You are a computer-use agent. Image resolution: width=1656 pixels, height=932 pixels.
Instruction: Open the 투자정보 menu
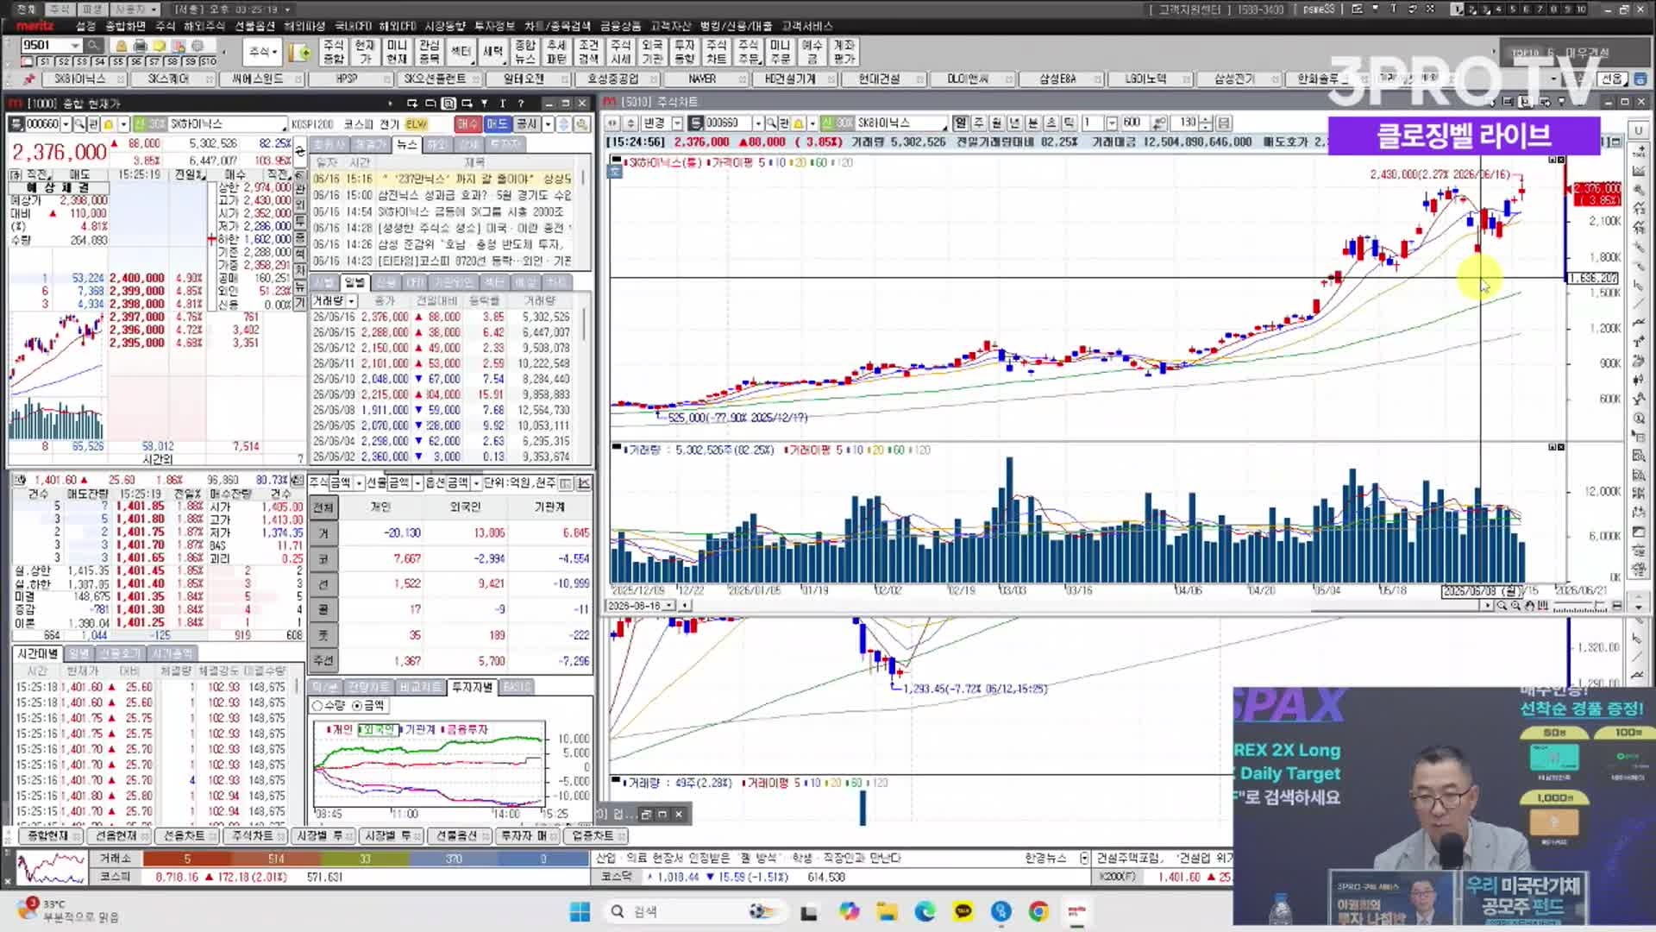495,26
